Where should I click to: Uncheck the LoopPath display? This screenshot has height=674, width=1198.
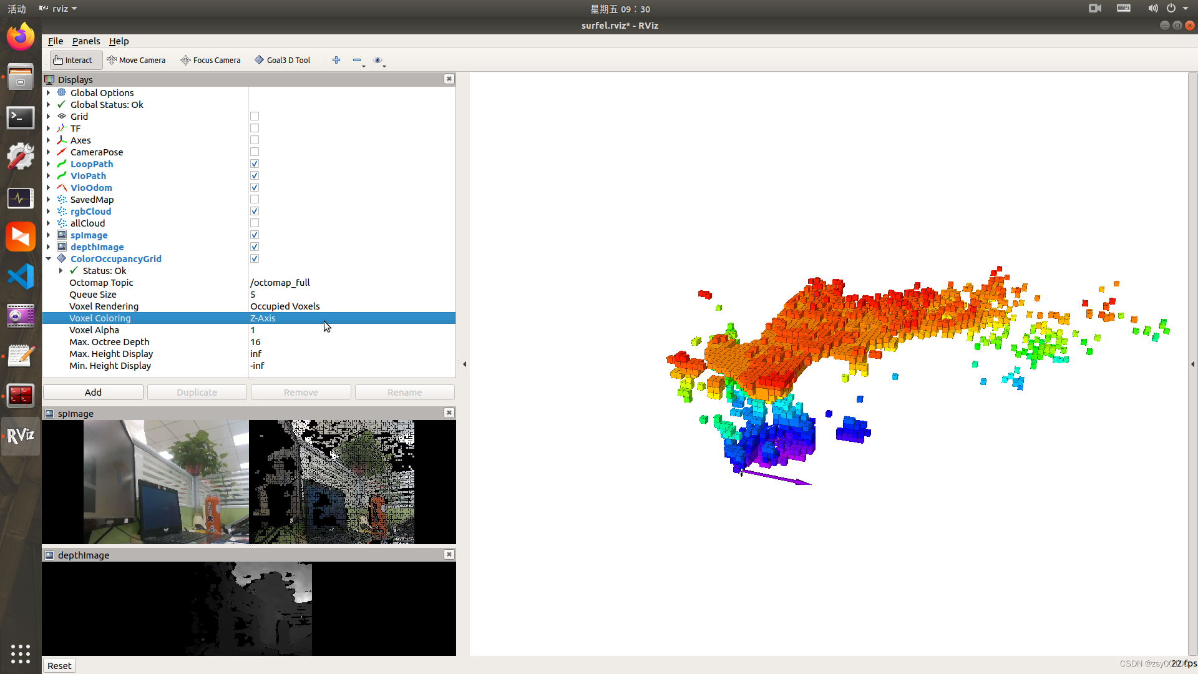coord(254,164)
